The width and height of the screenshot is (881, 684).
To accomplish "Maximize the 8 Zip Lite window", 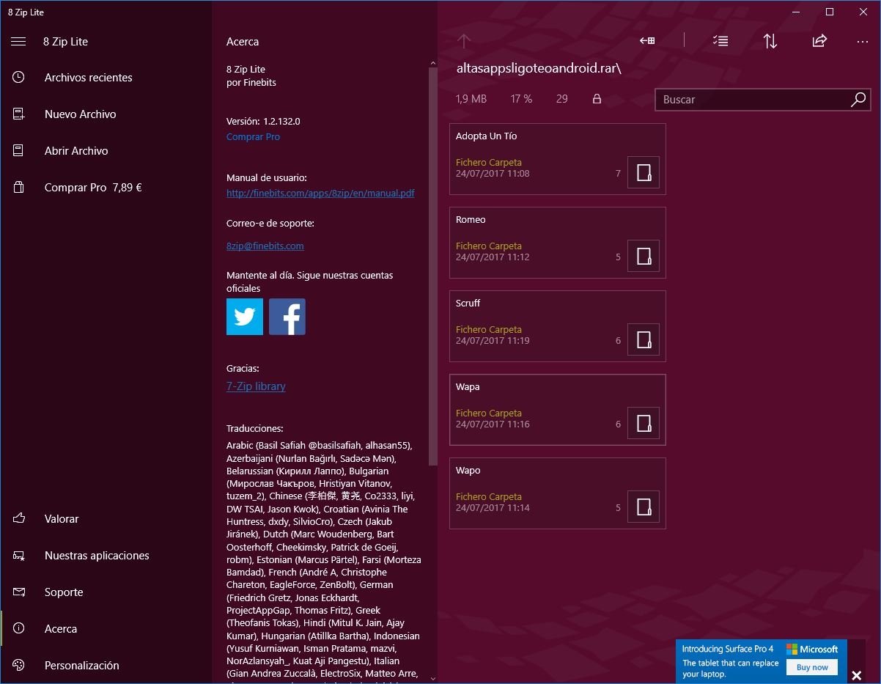I will coord(829,12).
